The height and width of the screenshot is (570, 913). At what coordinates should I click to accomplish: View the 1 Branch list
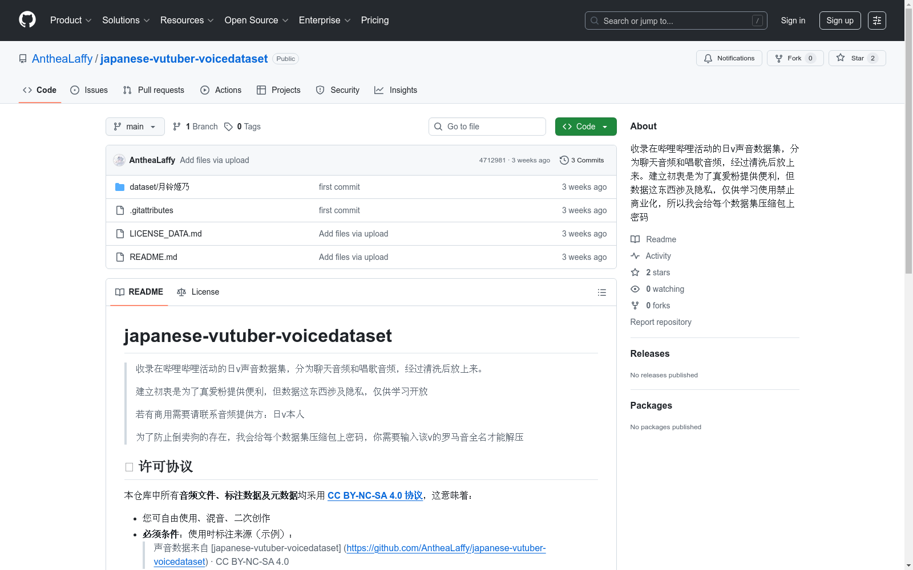195,127
